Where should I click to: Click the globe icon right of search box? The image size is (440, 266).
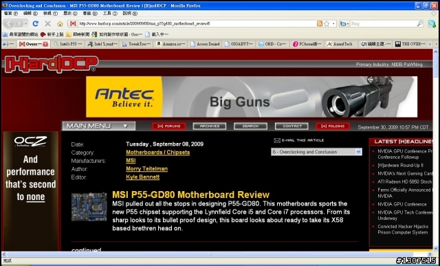[x=432, y=23]
